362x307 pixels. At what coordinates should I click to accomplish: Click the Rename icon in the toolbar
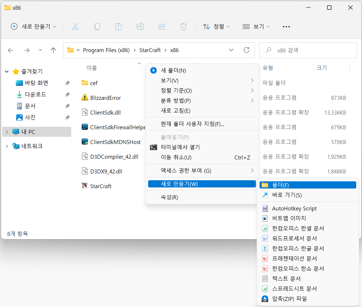click(x=140, y=27)
